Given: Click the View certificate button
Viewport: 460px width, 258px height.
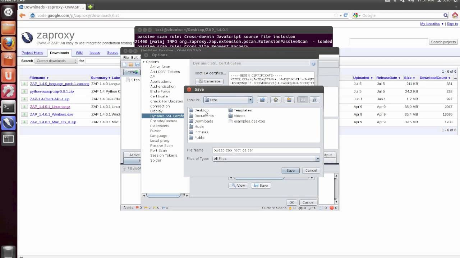Looking at the screenshot, I should click(238, 186).
